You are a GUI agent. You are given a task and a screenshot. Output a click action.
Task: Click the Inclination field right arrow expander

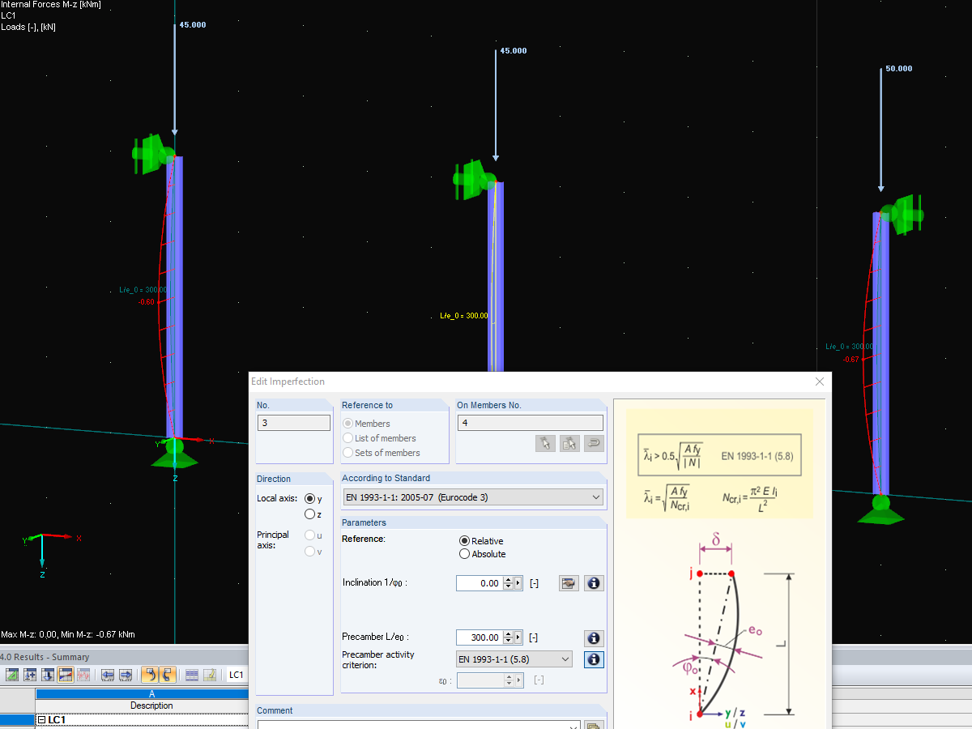click(x=518, y=583)
